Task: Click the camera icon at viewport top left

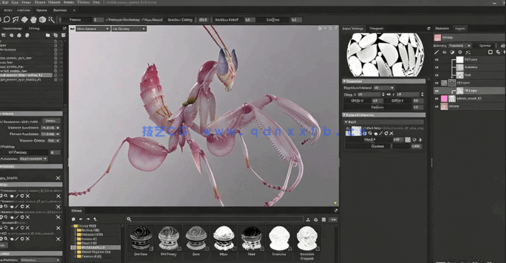Action: coord(72,29)
